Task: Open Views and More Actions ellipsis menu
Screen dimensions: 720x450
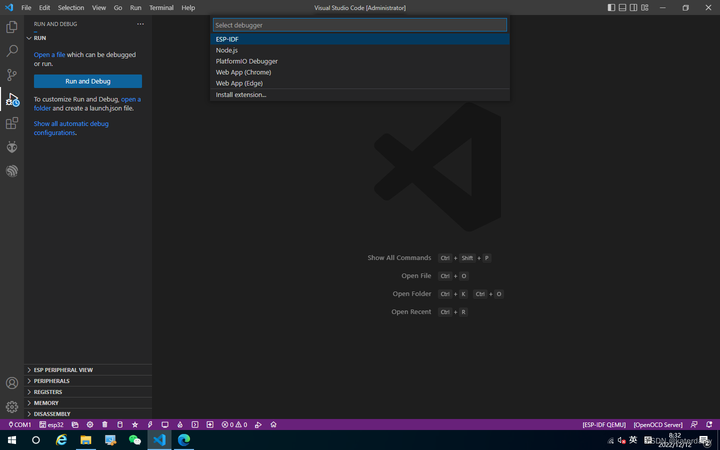Action: coord(140,24)
